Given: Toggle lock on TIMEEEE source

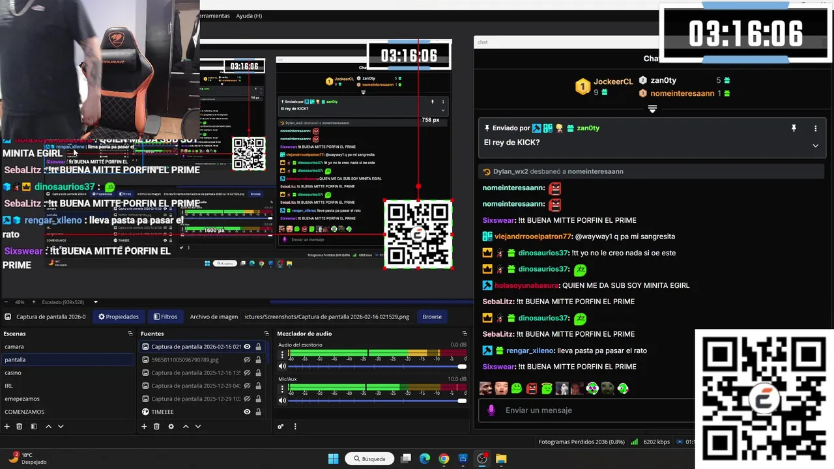Looking at the screenshot, I should coord(259,412).
